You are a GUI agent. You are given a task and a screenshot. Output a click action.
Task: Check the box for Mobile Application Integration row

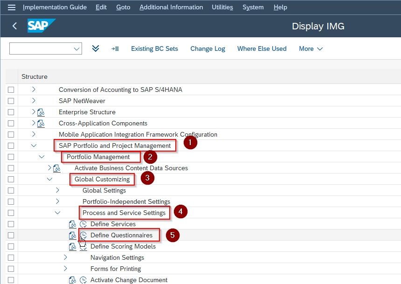pos(11,135)
